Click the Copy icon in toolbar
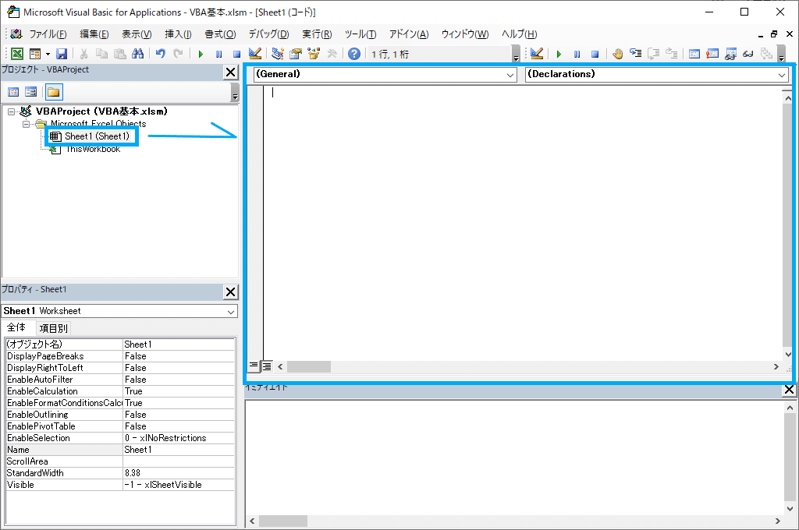 (x=102, y=54)
